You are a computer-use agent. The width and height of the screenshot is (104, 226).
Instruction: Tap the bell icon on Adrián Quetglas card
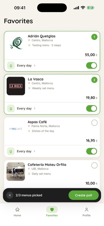pyautogui.click(x=11, y=66)
